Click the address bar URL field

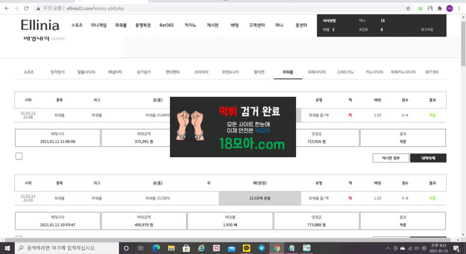pos(217,8)
